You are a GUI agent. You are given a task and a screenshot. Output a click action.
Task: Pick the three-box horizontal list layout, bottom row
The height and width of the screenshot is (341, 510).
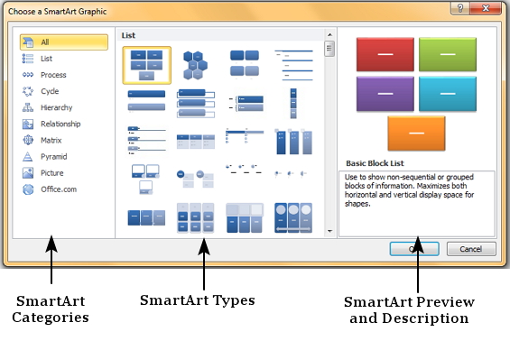pos(146,217)
